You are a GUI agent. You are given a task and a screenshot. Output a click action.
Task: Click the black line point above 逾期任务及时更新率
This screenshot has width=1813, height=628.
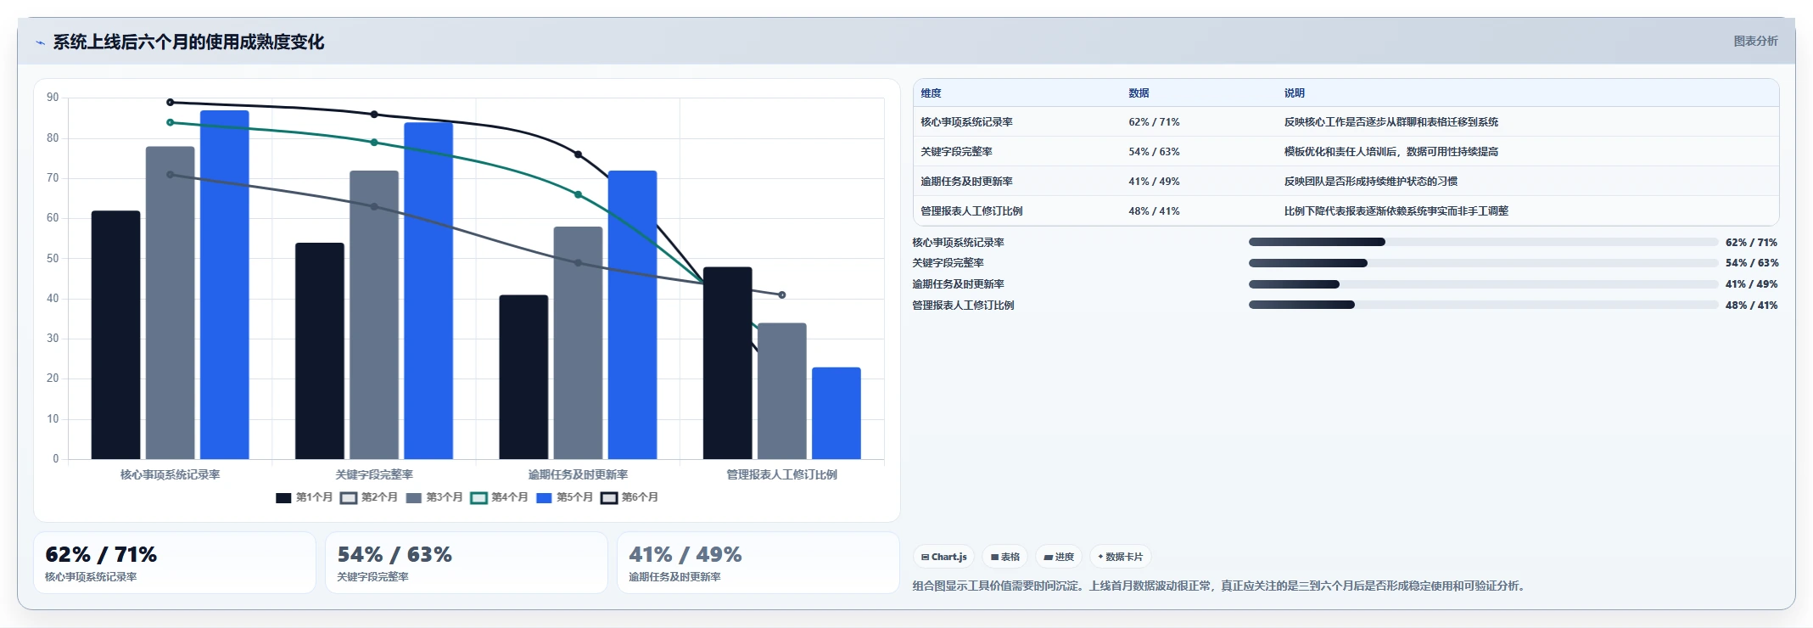578,154
